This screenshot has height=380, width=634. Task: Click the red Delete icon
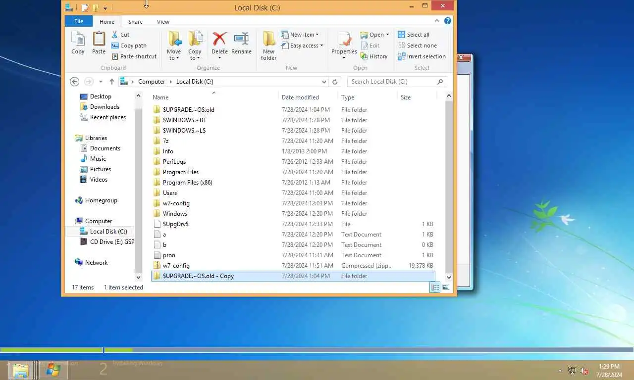click(219, 39)
